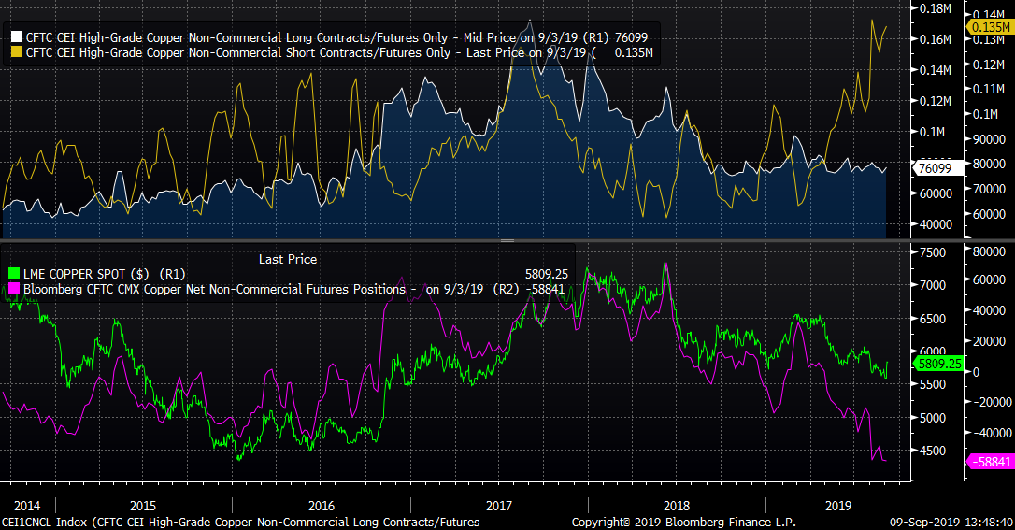Click the CEI1CNCL Index footer description
1015x530 pixels.
[241, 523]
